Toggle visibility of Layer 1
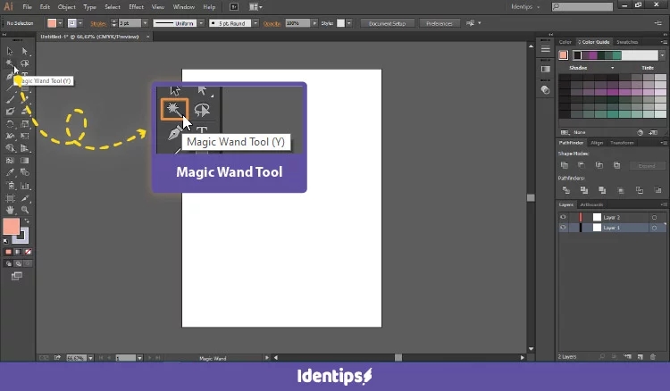The height and width of the screenshot is (391, 670). coord(563,228)
